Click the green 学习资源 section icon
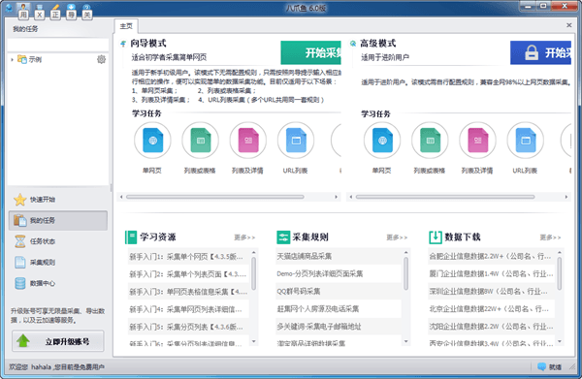 click(131, 237)
